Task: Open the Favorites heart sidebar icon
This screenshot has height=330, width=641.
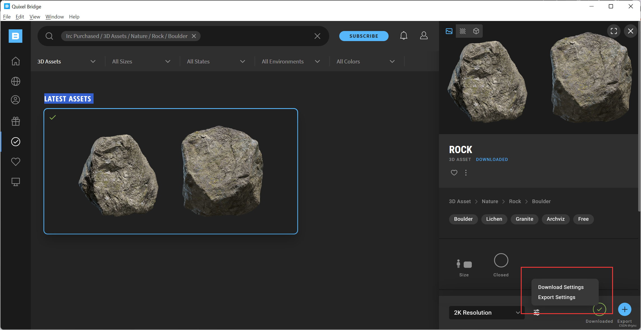Action: (x=15, y=162)
